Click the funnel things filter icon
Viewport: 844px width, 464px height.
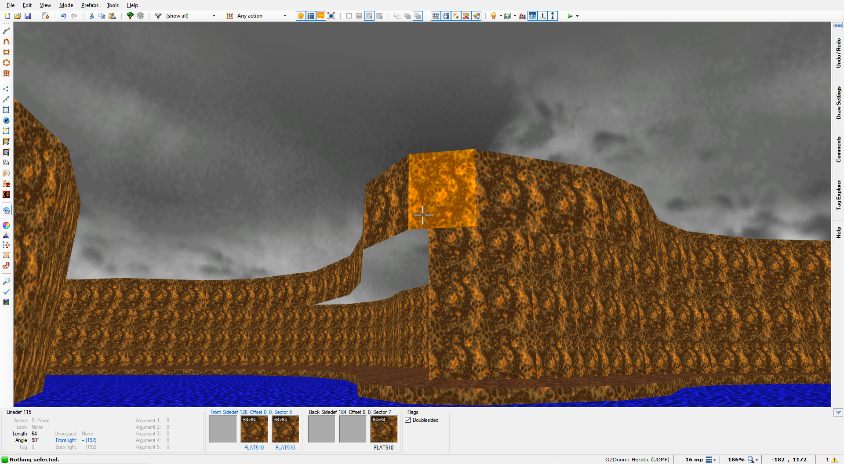tap(158, 16)
